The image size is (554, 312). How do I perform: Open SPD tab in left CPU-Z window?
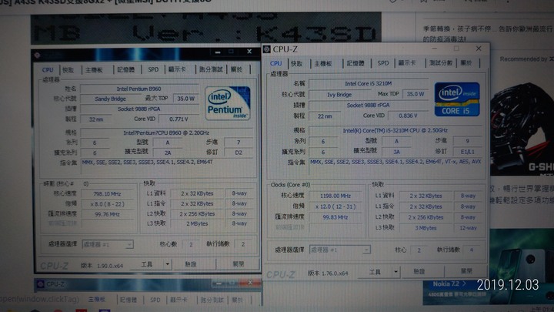[x=153, y=69]
